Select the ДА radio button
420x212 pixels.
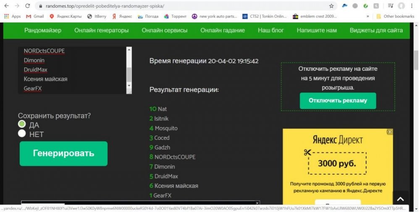click(x=22, y=124)
